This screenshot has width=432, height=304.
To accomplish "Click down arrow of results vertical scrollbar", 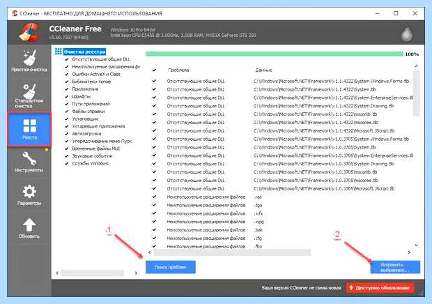I will click(416, 245).
